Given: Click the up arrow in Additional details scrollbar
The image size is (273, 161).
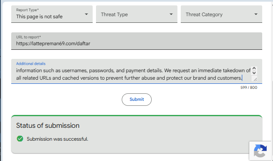Looking at the screenshot, I should pyautogui.click(x=254, y=68).
